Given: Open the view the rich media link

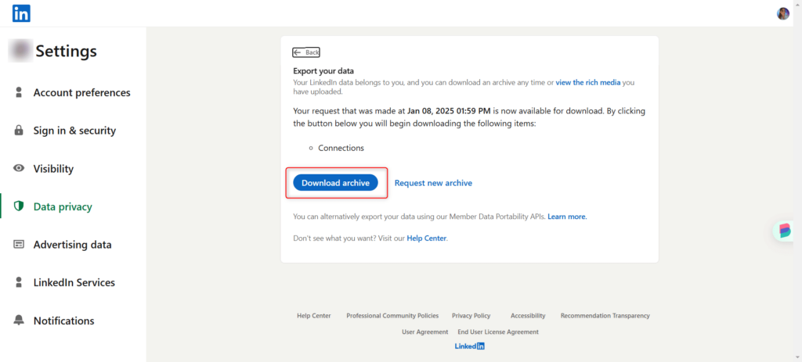Looking at the screenshot, I should (x=588, y=82).
